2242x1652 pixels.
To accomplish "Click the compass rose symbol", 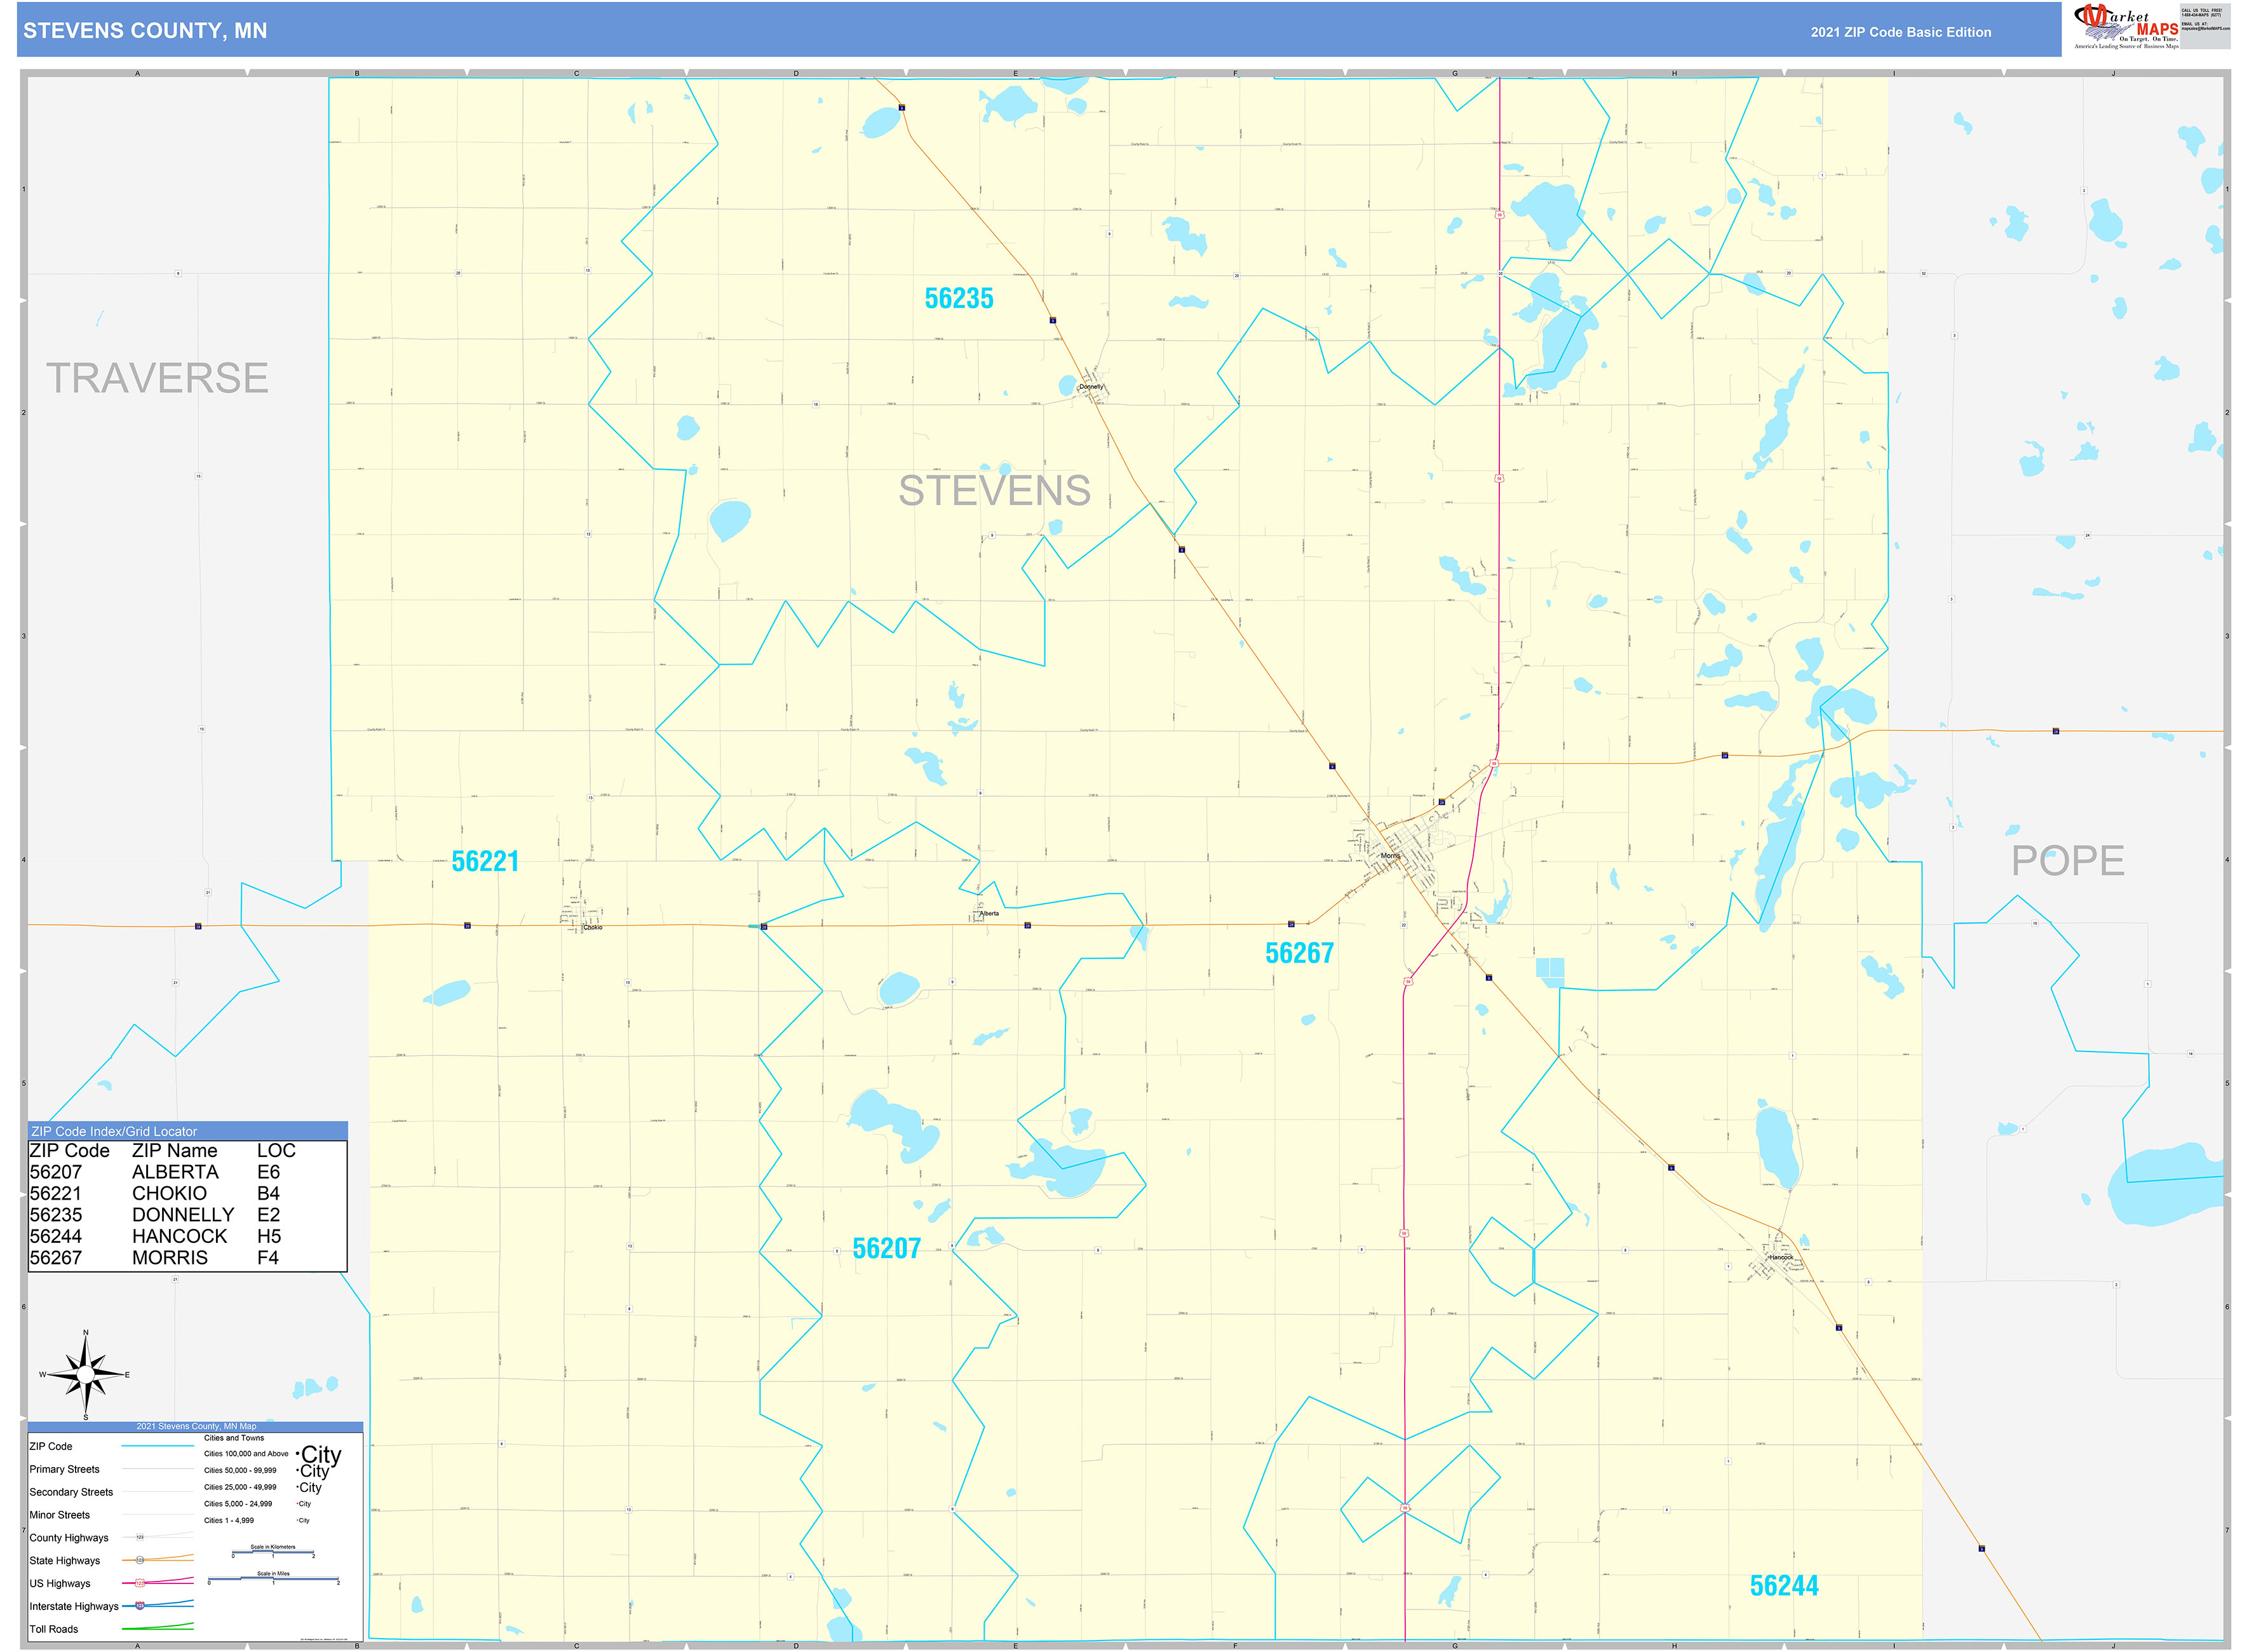I will 86,1376.
